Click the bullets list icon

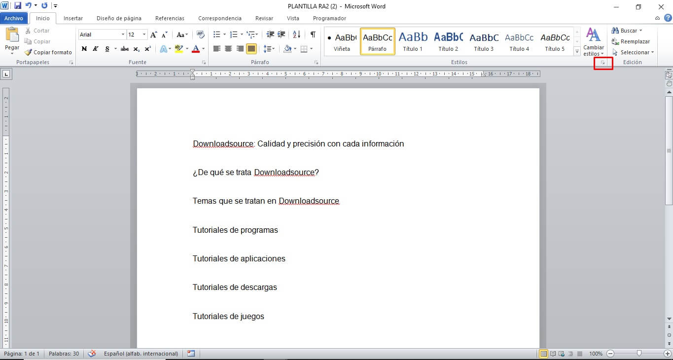pyautogui.click(x=216, y=35)
